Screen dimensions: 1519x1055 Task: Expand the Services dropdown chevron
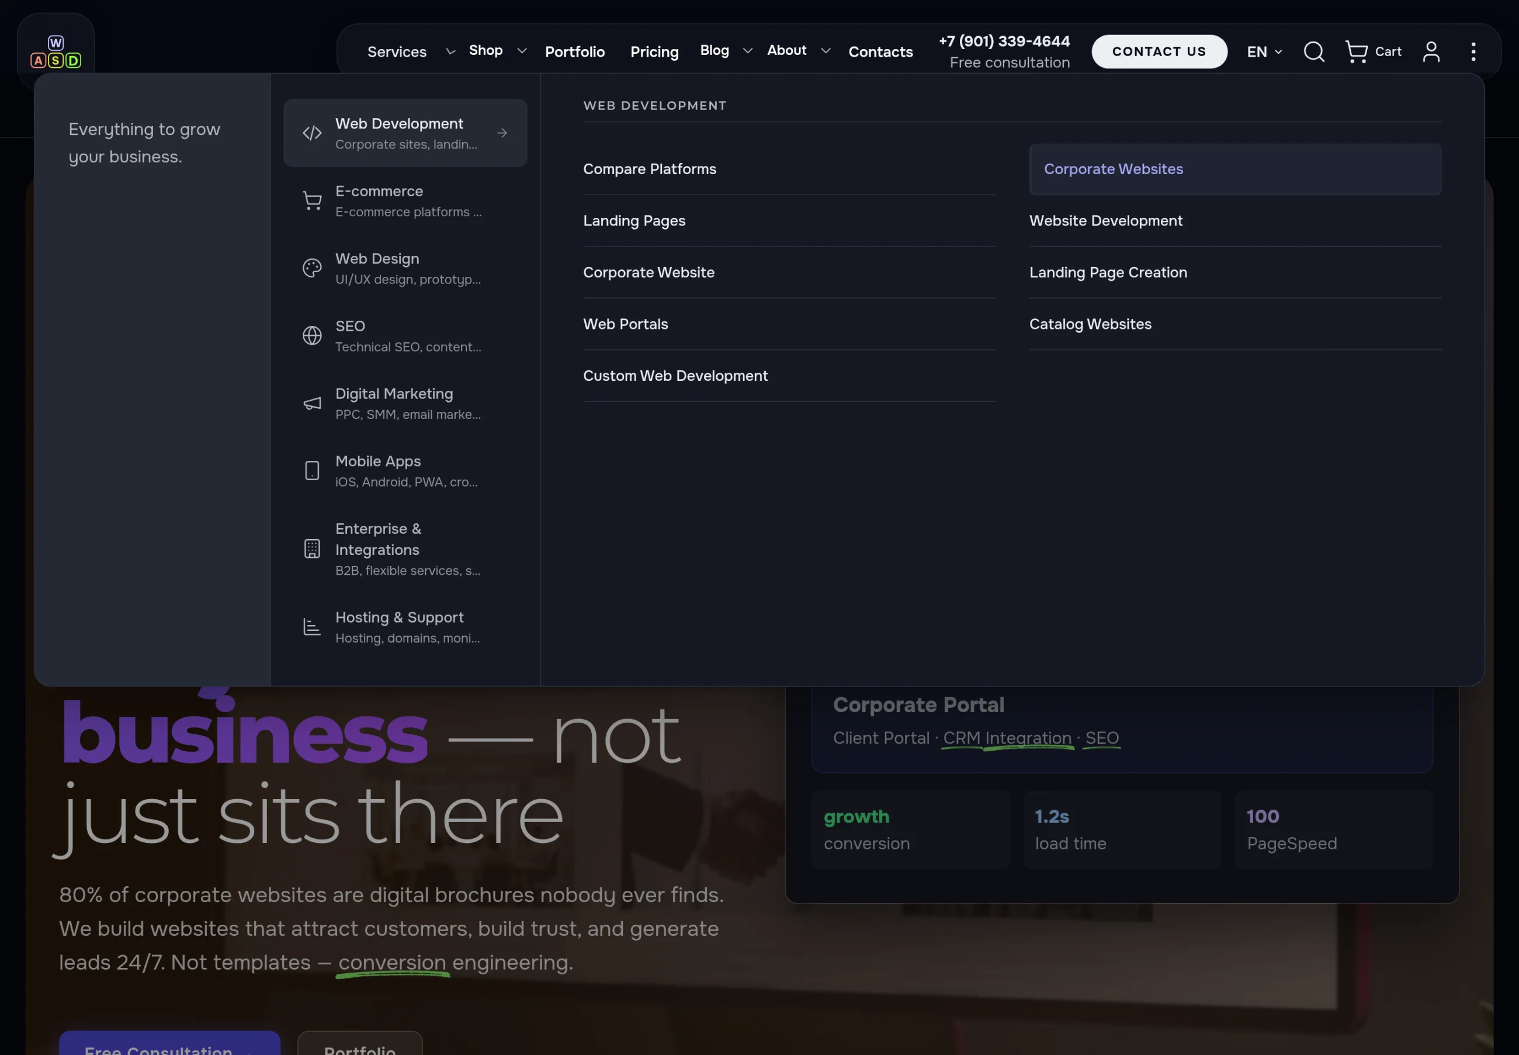point(450,51)
